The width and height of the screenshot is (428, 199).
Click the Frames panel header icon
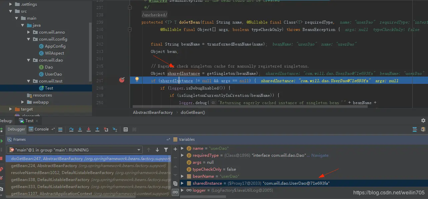point(9,139)
